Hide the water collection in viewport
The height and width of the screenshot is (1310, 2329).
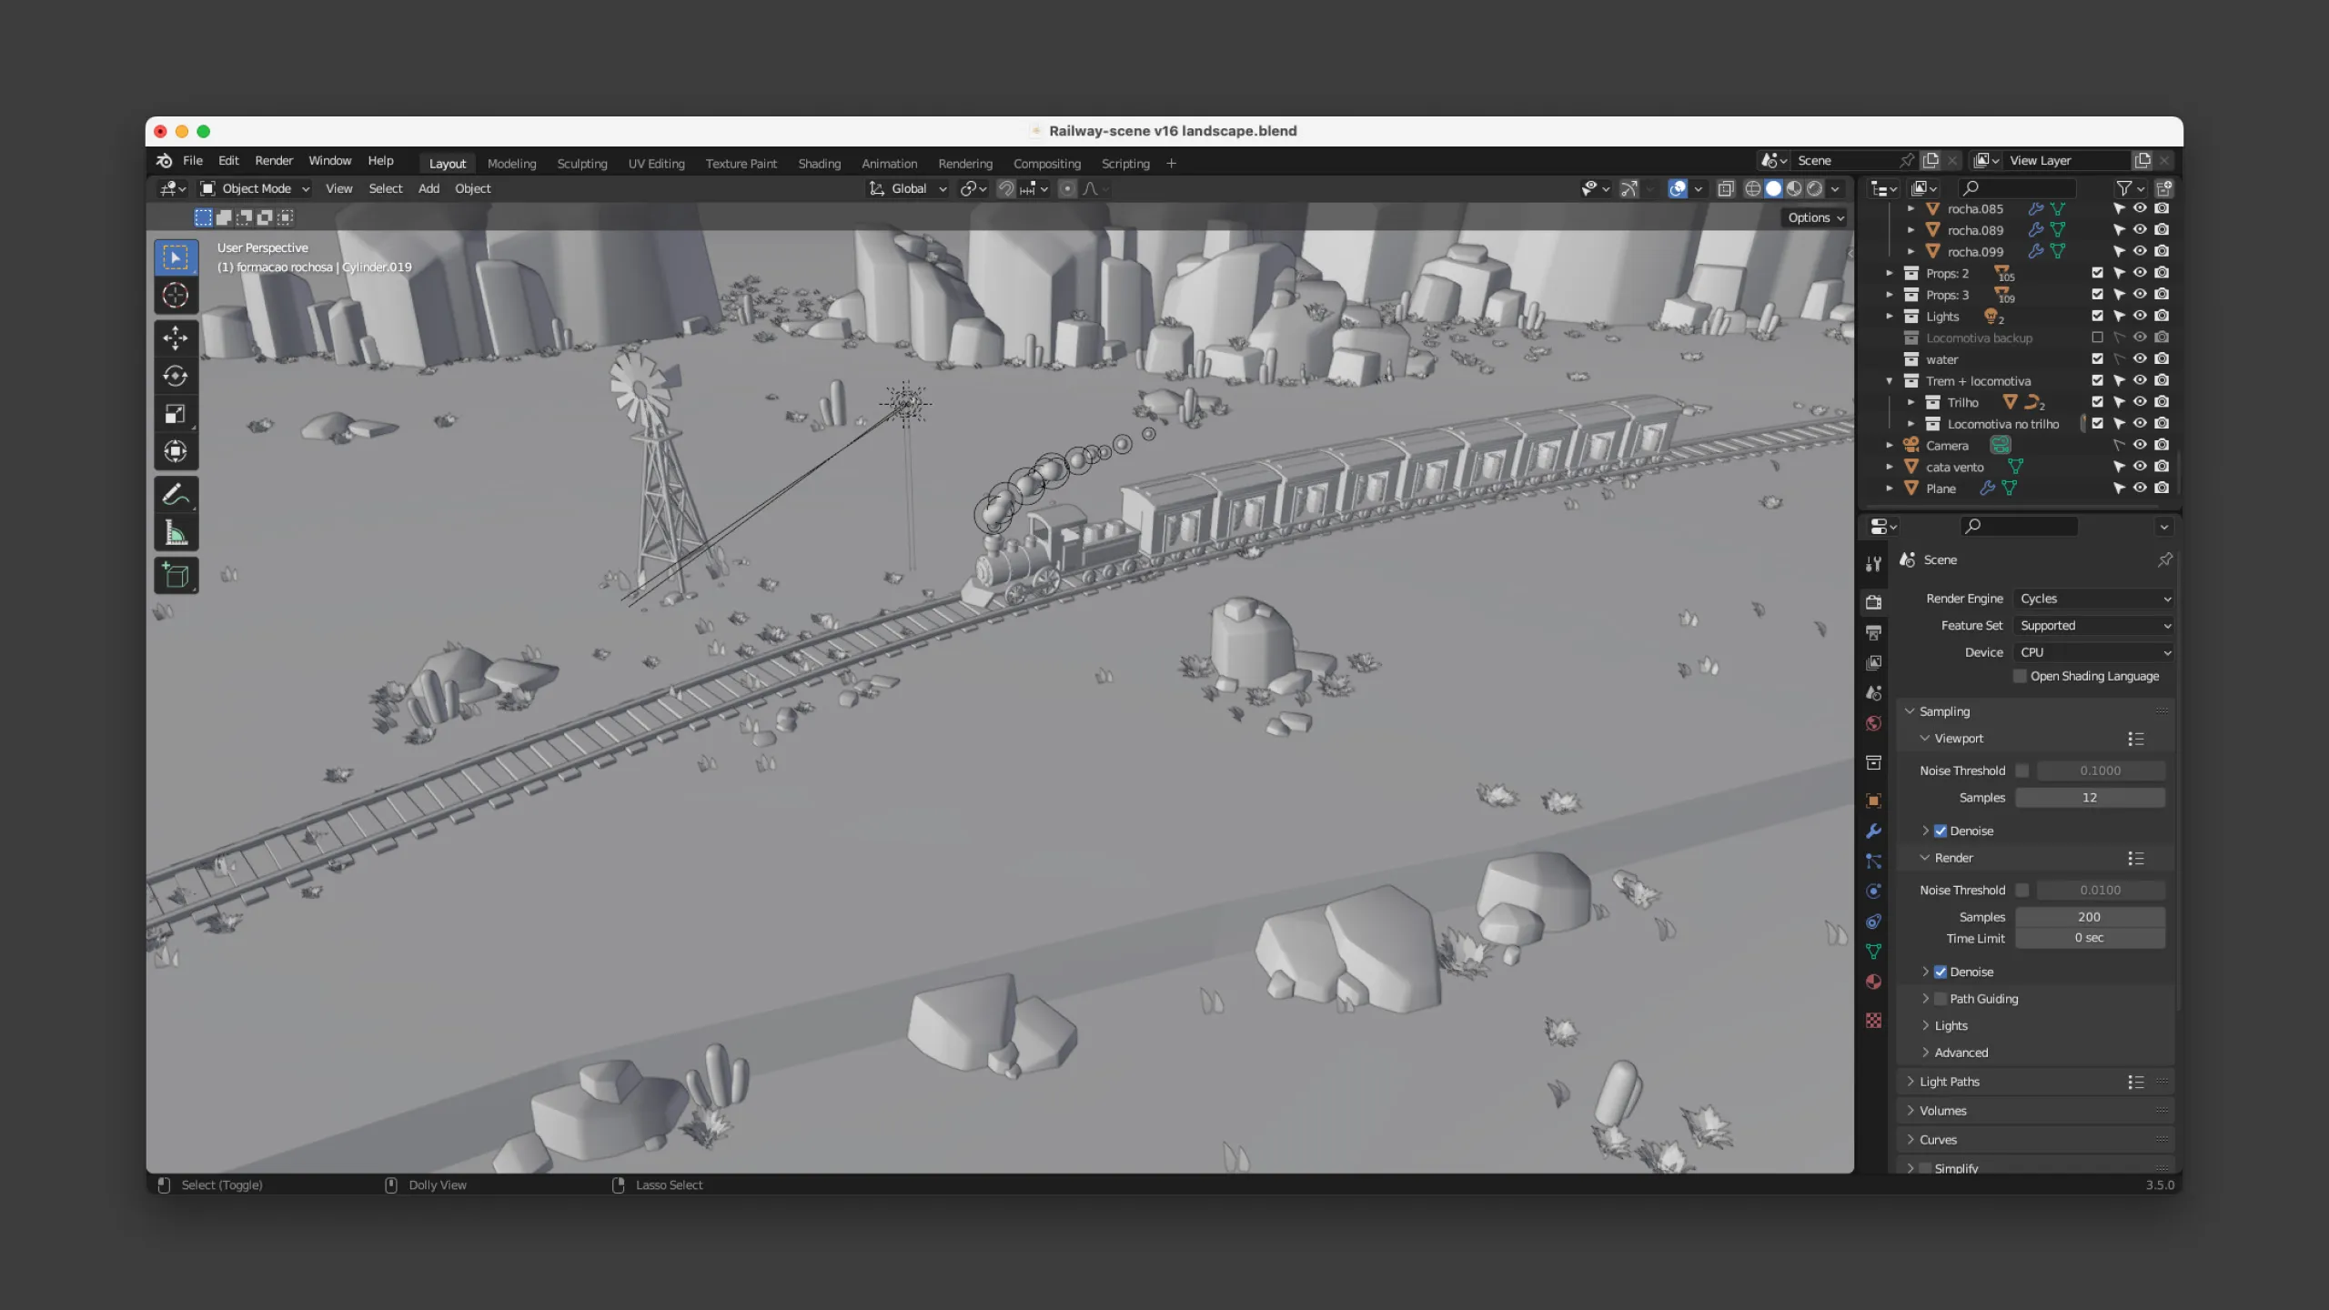[2140, 359]
